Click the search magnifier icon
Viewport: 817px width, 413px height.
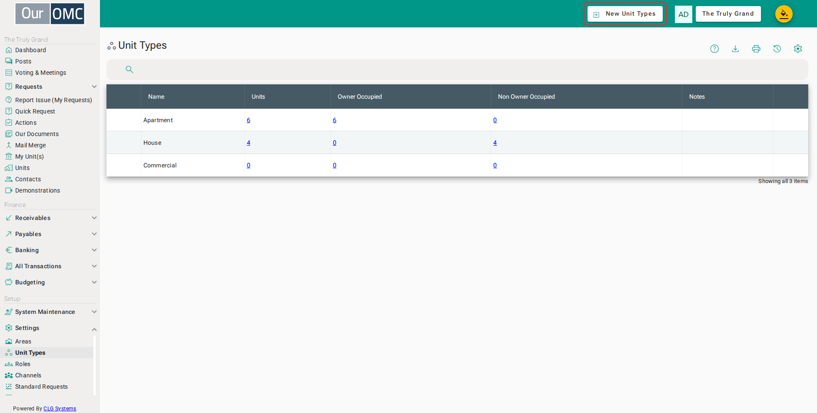[x=129, y=69]
